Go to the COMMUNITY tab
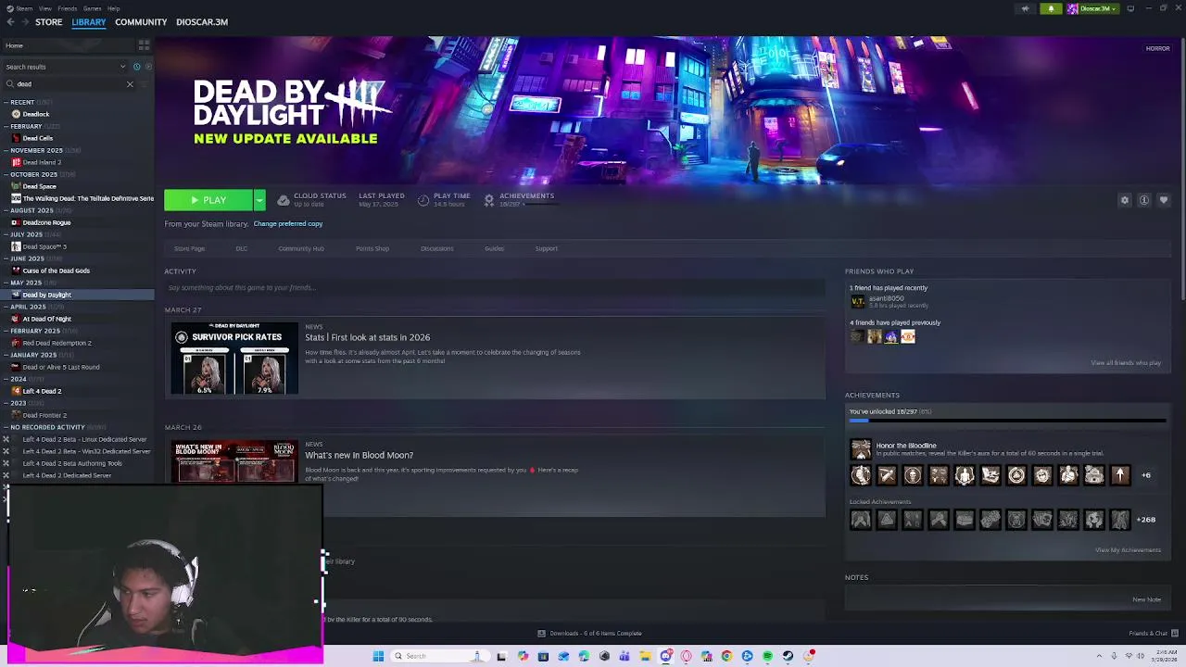This screenshot has width=1186, height=667. click(x=141, y=22)
